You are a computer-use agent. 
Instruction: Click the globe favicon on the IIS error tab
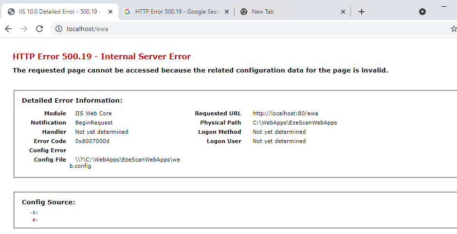click(11, 12)
